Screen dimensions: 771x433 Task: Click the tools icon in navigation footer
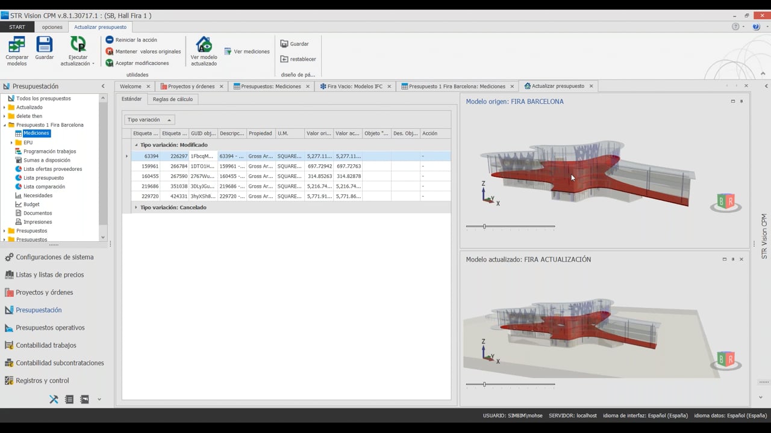click(x=54, y=399)
